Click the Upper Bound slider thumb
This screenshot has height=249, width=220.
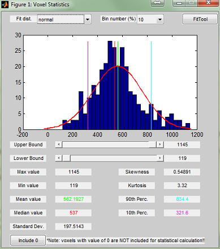(x=152, y=145)
